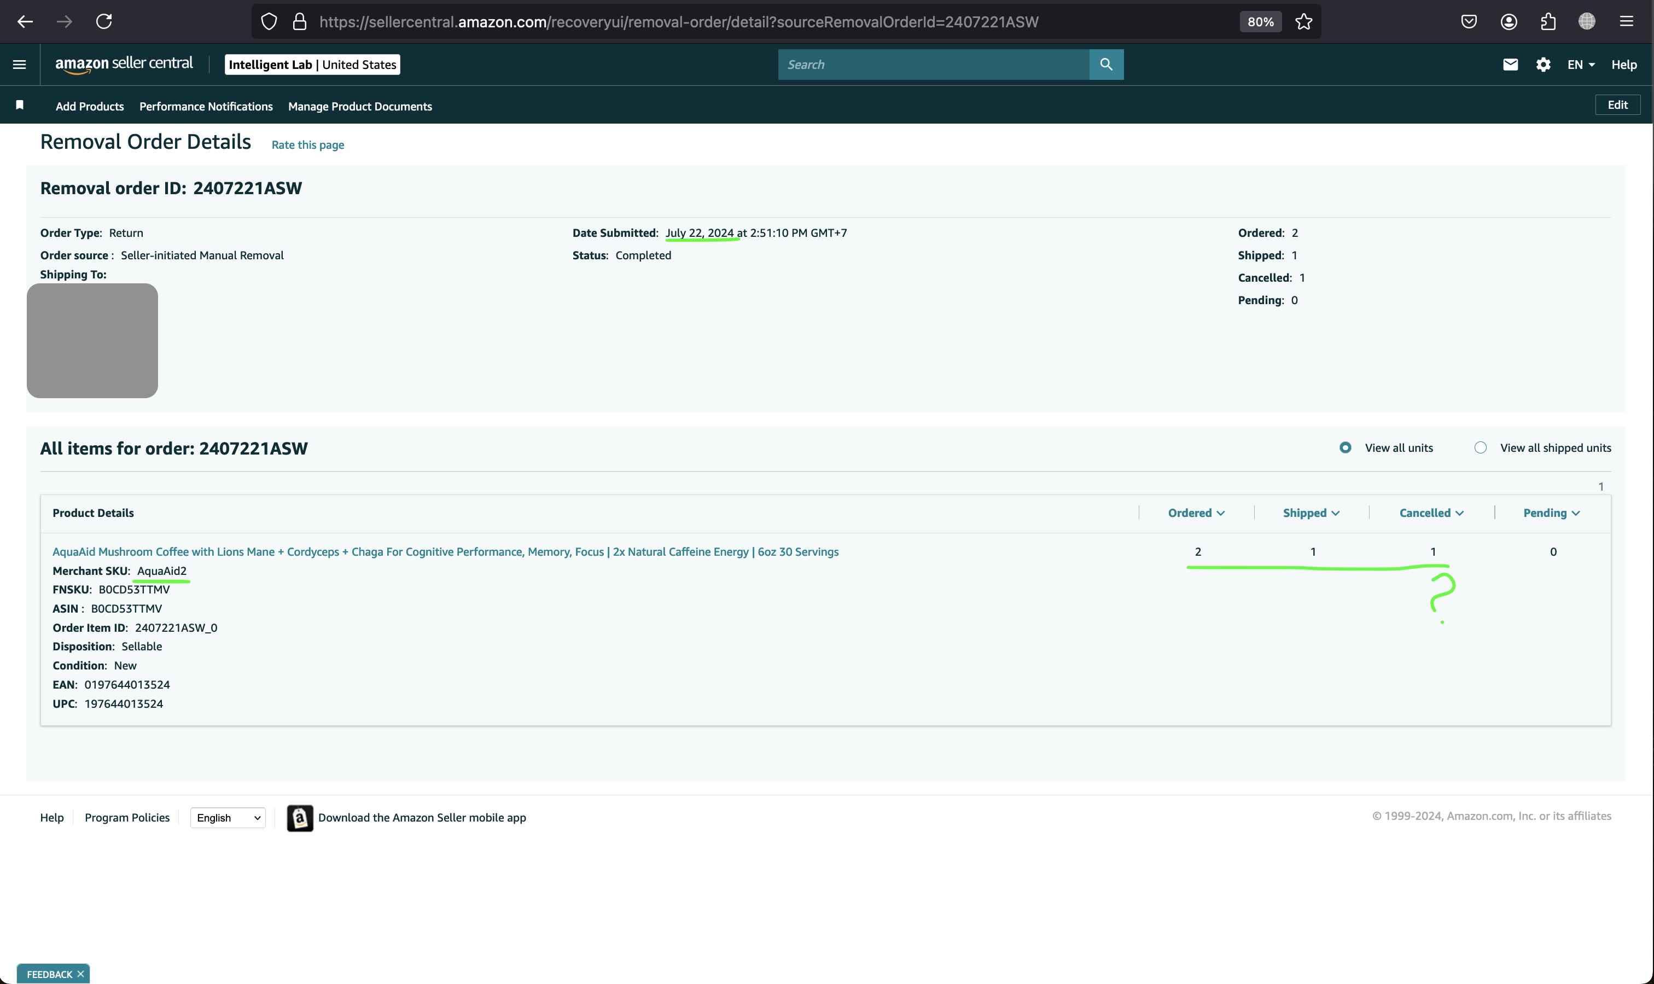Click the UPC value 197644013524
This screenshot has height=984, width=1654.
pyautogui.click(x=123, y=703)
